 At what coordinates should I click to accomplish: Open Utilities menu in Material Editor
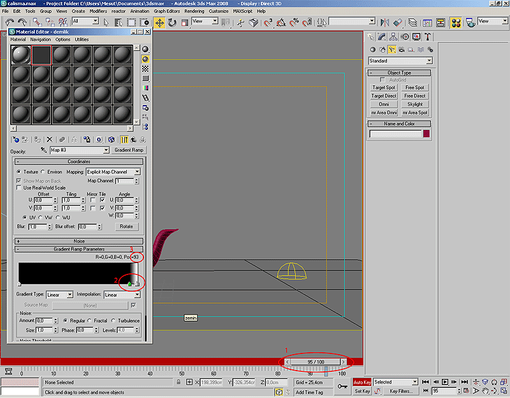(x=82, y=39)
